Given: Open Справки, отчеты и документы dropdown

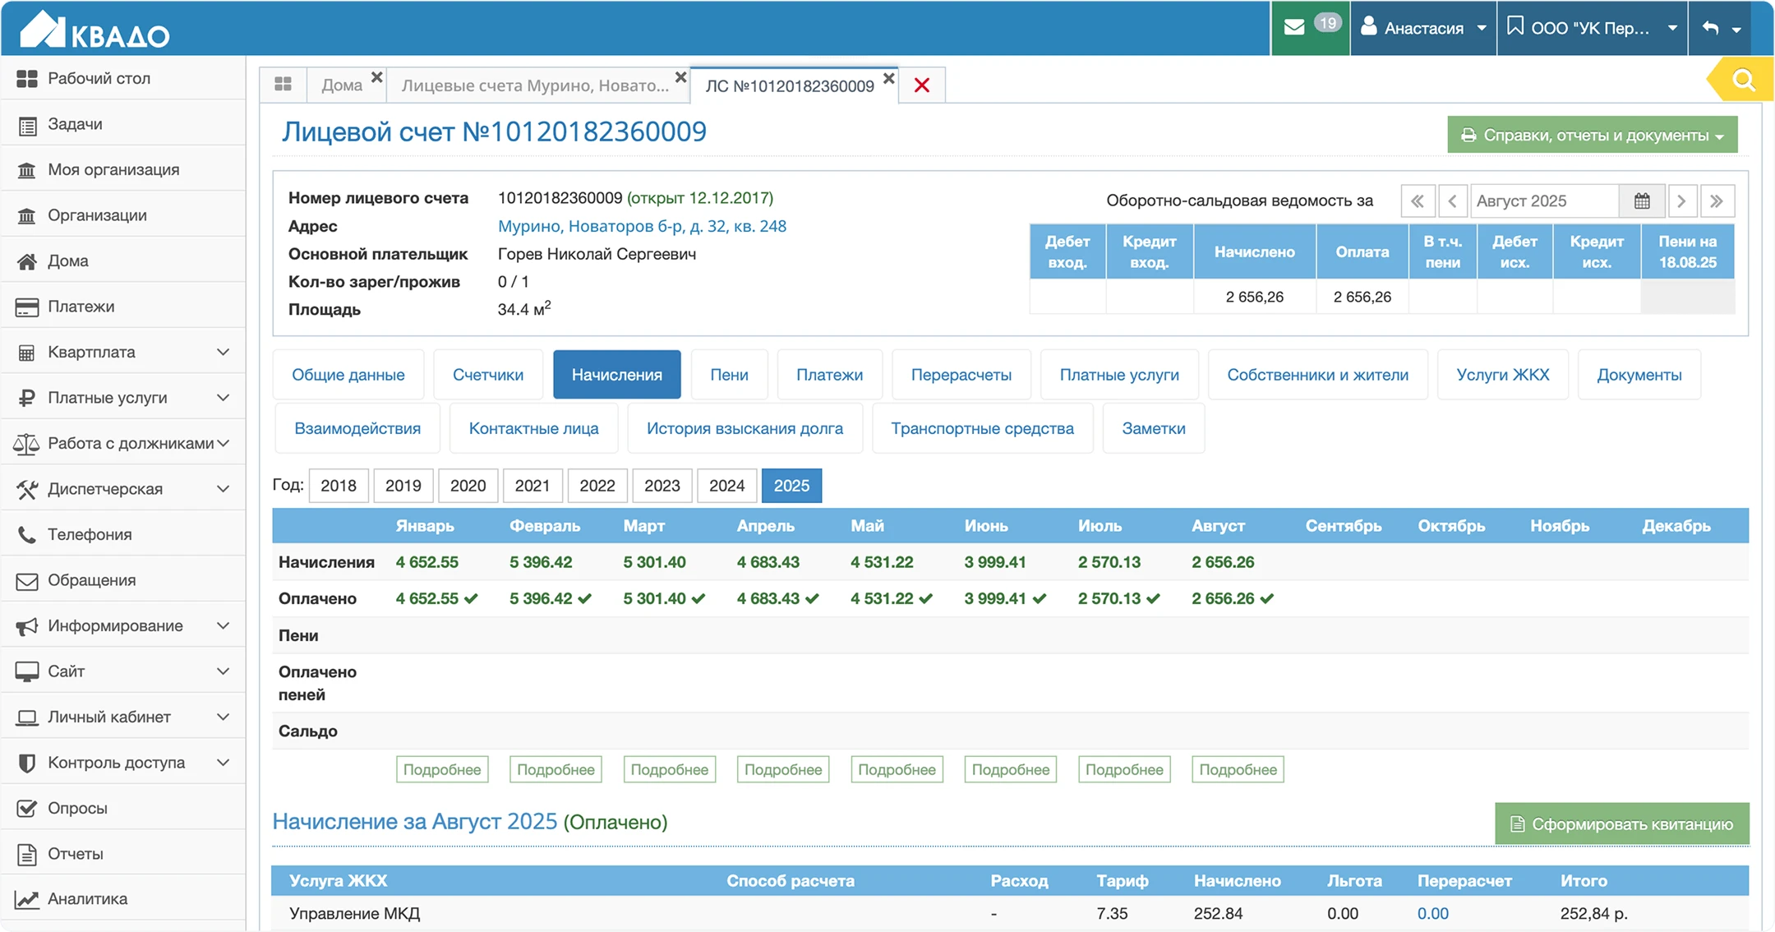Looking at the screenshot, I should pyautogui.click(x=1592, y=135).
